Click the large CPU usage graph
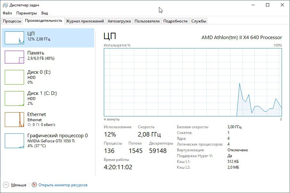This screenshot has height=193, width=290. point(193,82)
